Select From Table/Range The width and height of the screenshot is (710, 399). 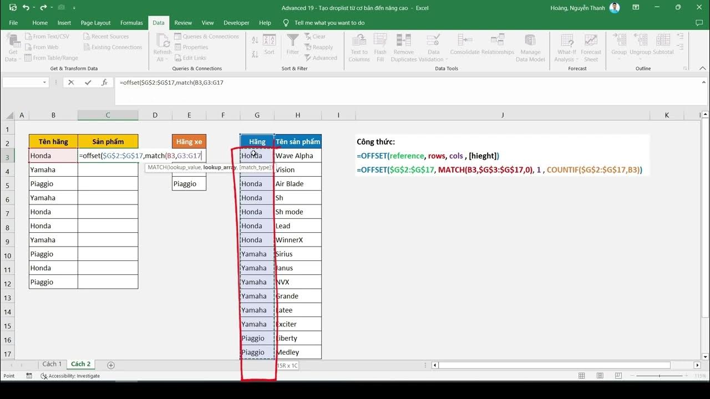pos(51,58)
